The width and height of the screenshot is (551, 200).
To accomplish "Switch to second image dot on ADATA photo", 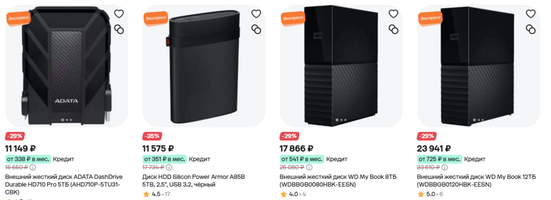I will pos(67,120).
